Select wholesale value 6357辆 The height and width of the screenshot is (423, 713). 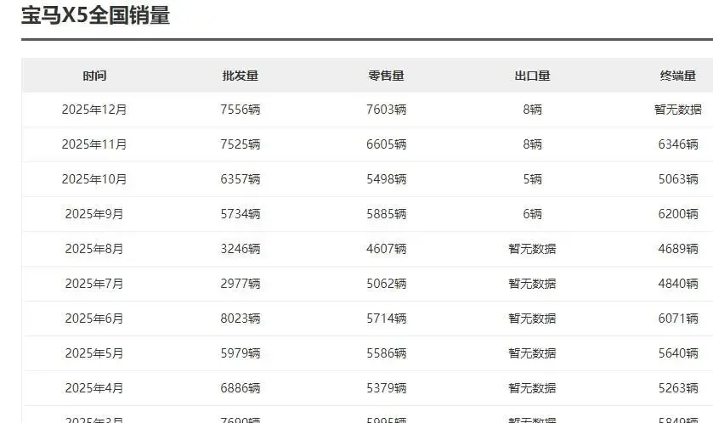pos(240,179)
